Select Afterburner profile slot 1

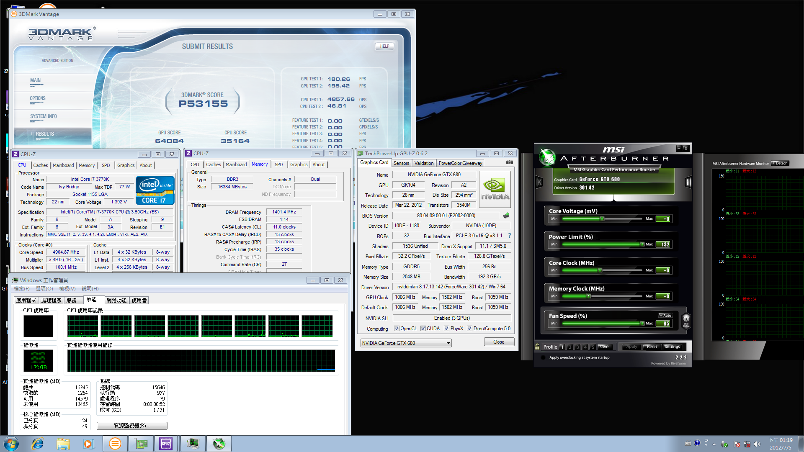click(x=562, y=347)
